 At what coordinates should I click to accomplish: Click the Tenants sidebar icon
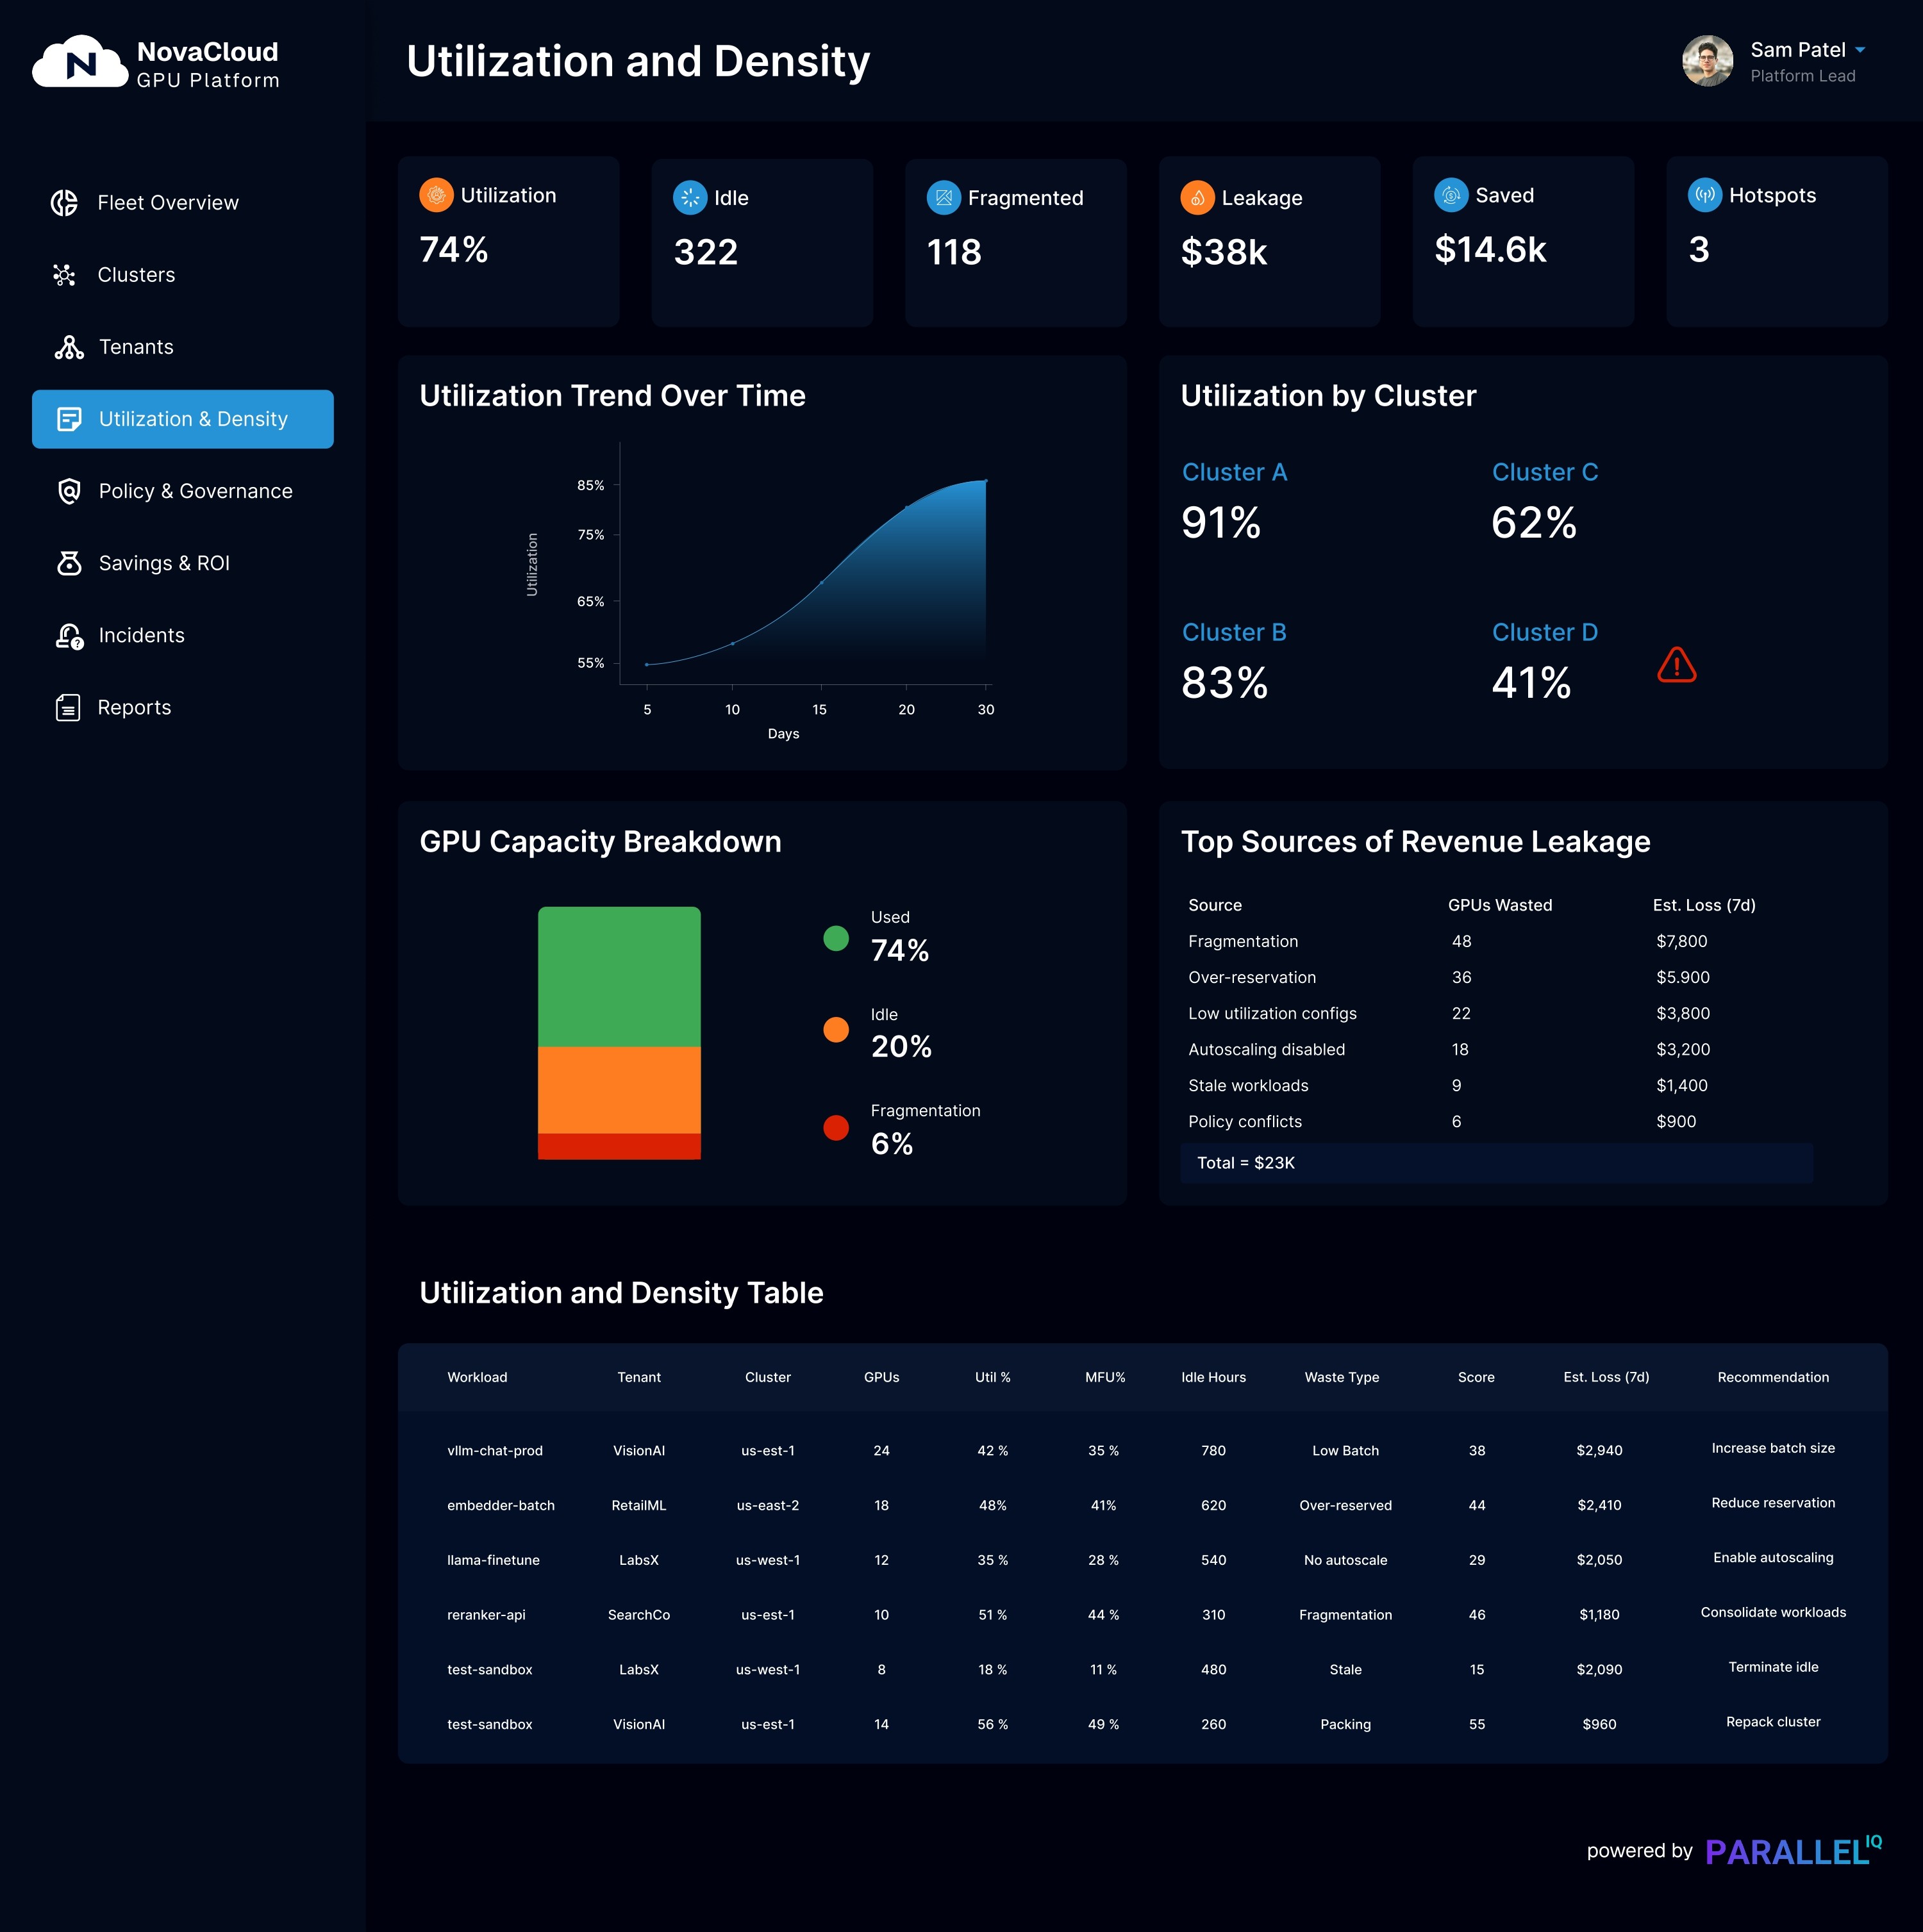(x=68, y=347)
